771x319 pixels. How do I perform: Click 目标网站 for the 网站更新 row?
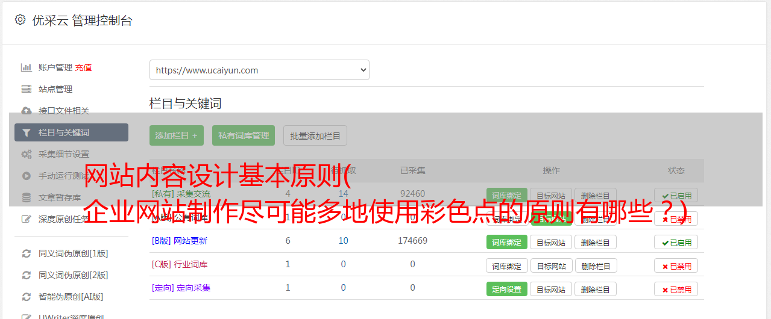click(551, 242)
